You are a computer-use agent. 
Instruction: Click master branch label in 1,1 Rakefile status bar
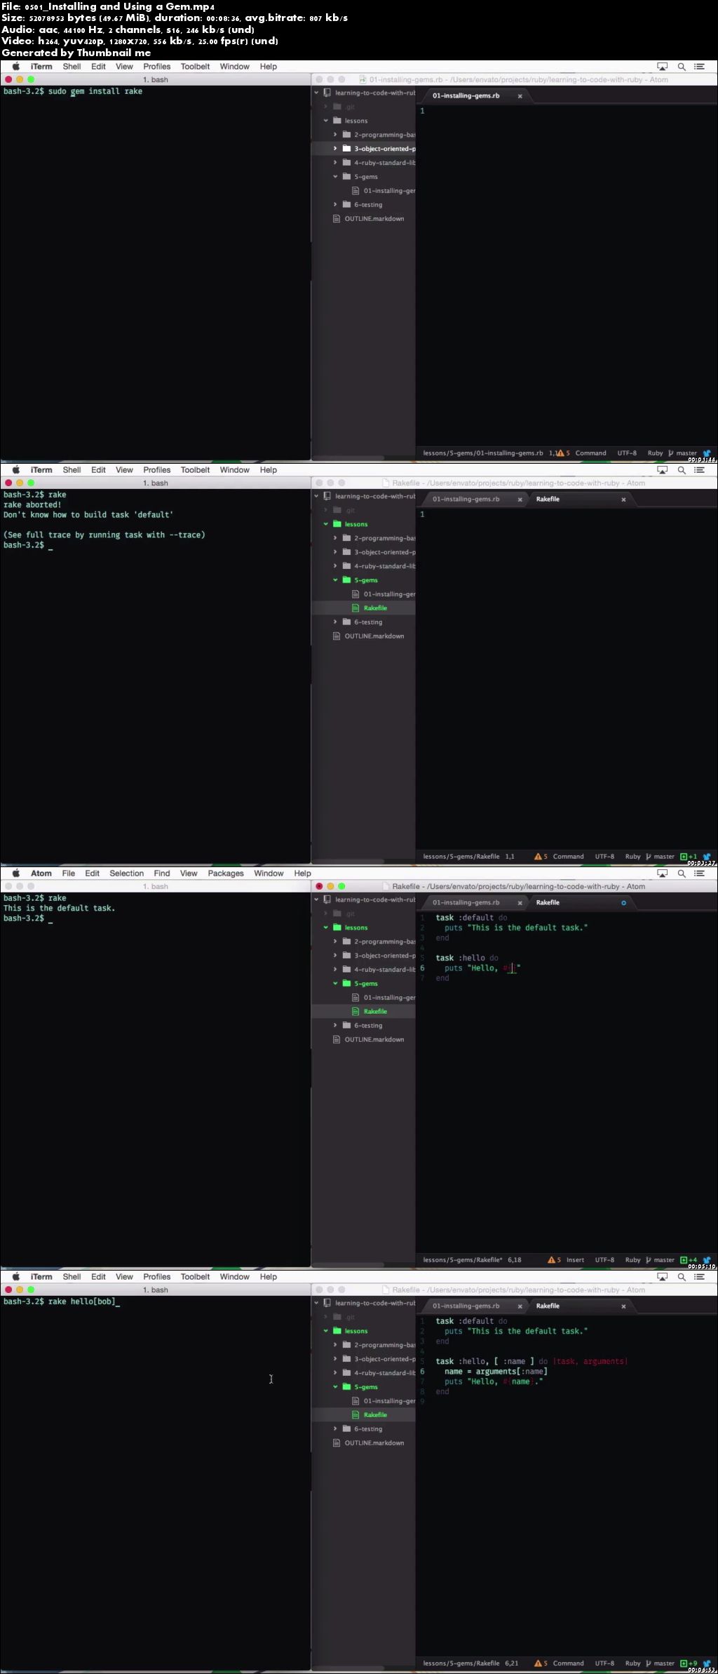(664, 857)
